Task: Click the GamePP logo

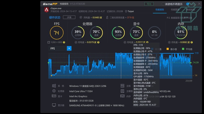Action: [50, 4]
